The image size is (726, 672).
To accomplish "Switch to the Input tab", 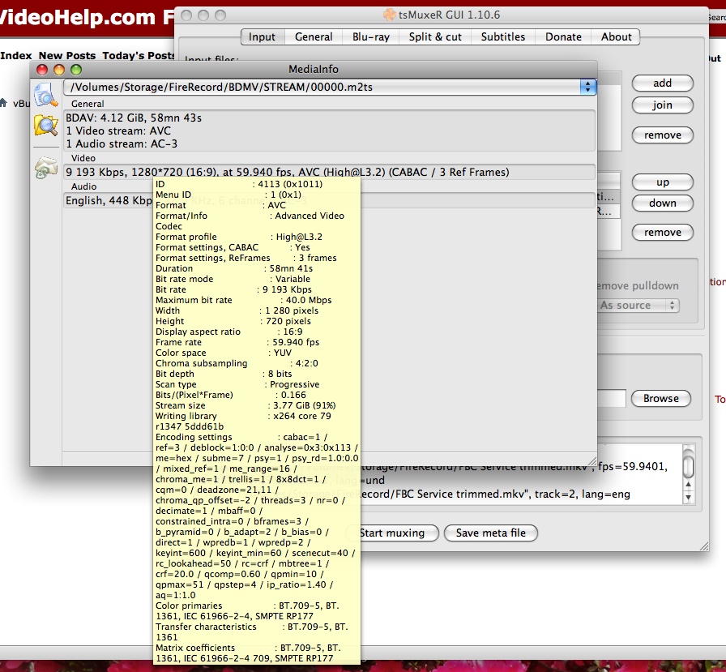I will [262, 37].
